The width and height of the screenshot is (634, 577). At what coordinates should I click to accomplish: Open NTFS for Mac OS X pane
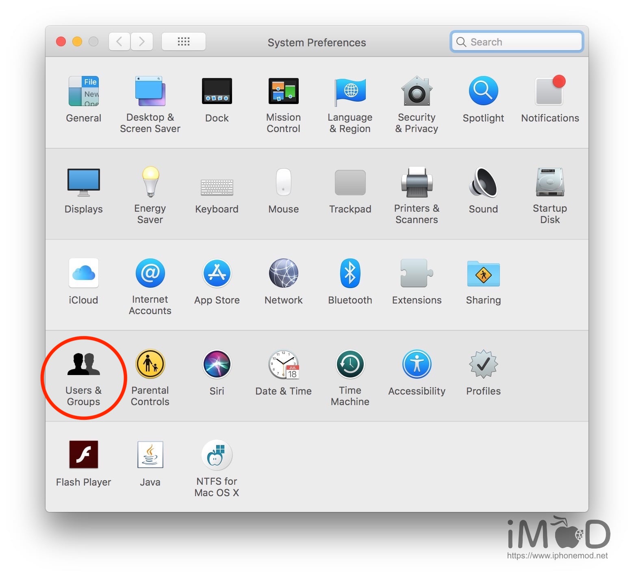tap(217, 456)
